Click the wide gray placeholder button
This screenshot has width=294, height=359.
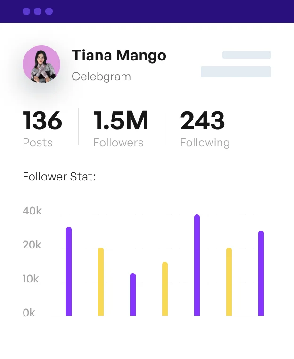coord(236,72)
